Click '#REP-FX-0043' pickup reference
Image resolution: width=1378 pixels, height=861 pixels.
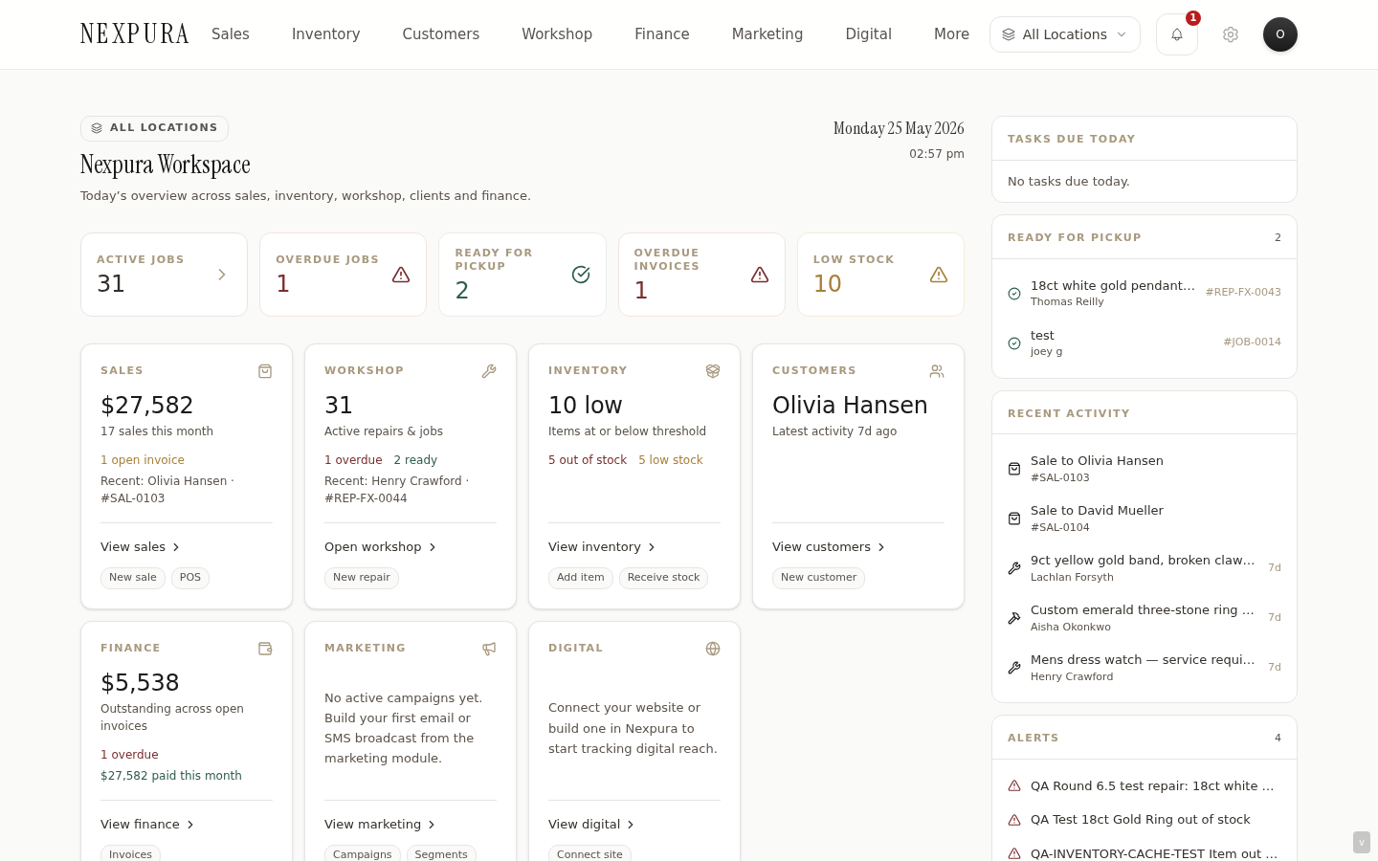[x=1243, y=293]
